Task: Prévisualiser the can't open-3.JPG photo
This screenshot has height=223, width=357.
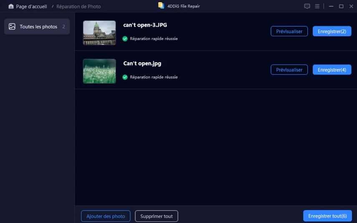Action: click(x=289, y=31)
